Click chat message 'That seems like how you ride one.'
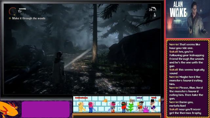Image resolution: width=210 pixels, height=118 pixels. 185,46
